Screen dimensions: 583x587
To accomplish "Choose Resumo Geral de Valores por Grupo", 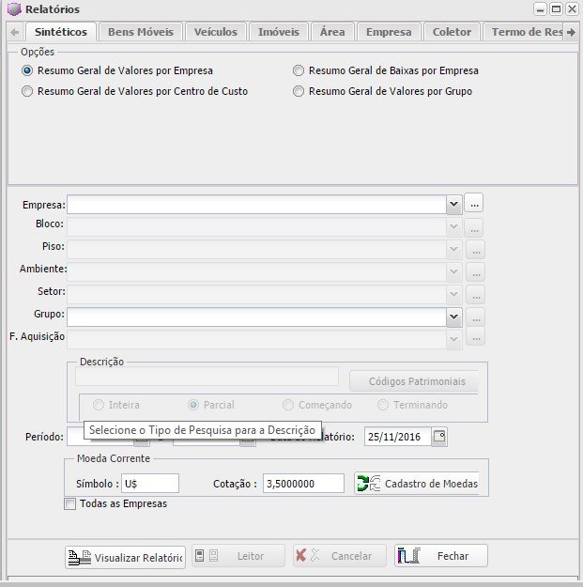I will [x=299, y=91].
